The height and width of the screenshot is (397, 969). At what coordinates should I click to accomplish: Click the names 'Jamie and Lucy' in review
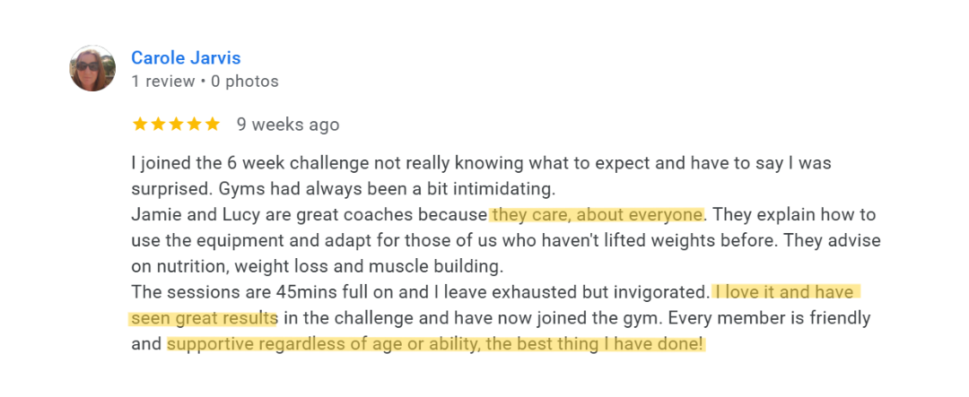point(184,215)
